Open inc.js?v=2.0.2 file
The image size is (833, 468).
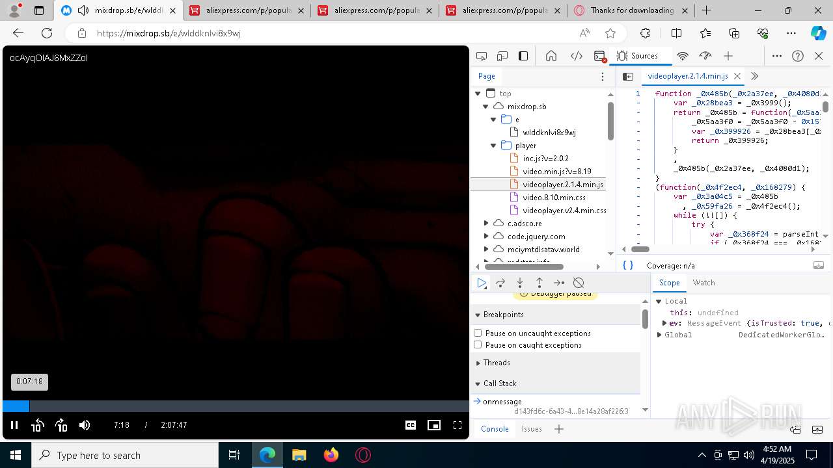click(x=545, y=159)
